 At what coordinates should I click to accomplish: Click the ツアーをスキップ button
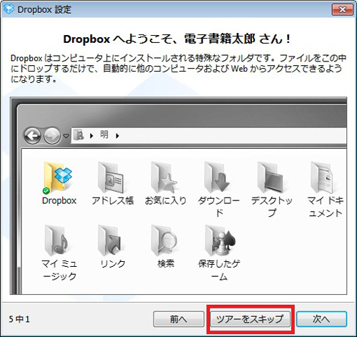tap(250, 319)
